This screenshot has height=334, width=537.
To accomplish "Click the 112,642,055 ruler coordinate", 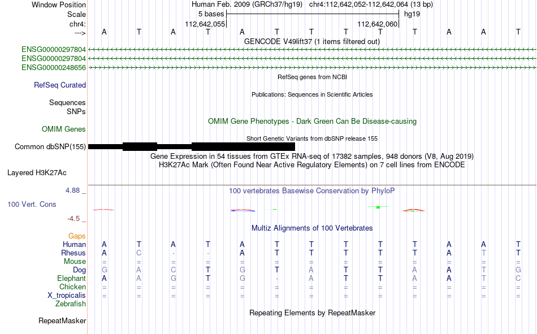I will 205,24.
